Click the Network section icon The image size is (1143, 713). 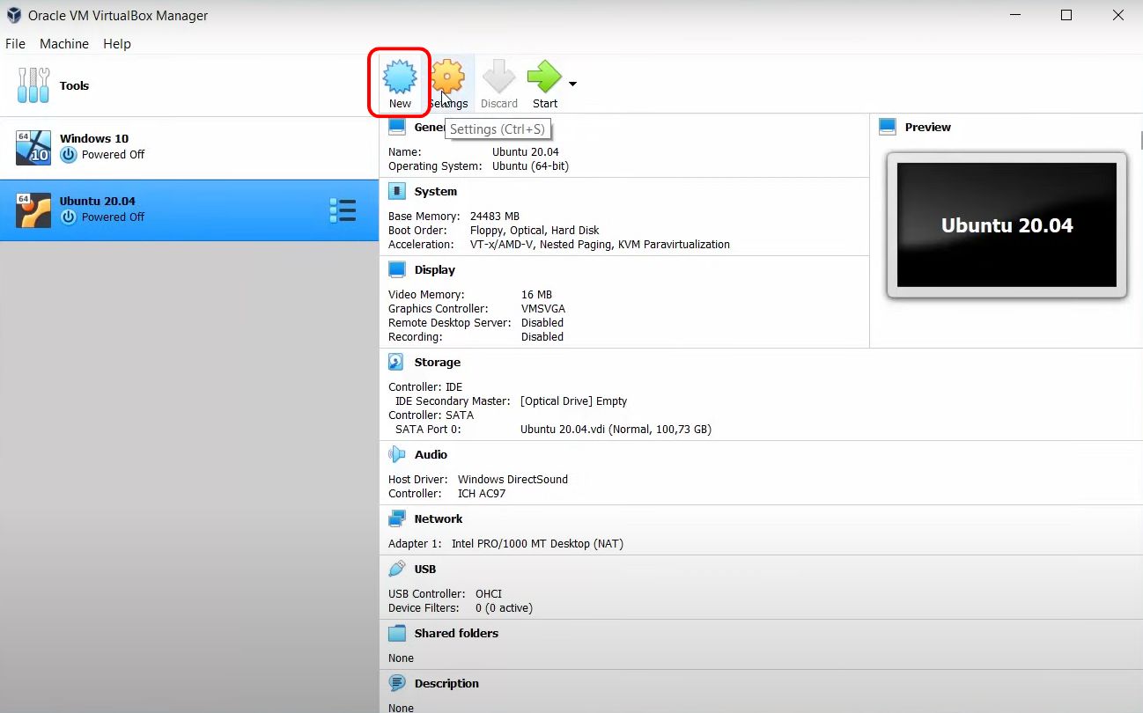[396, 518]
